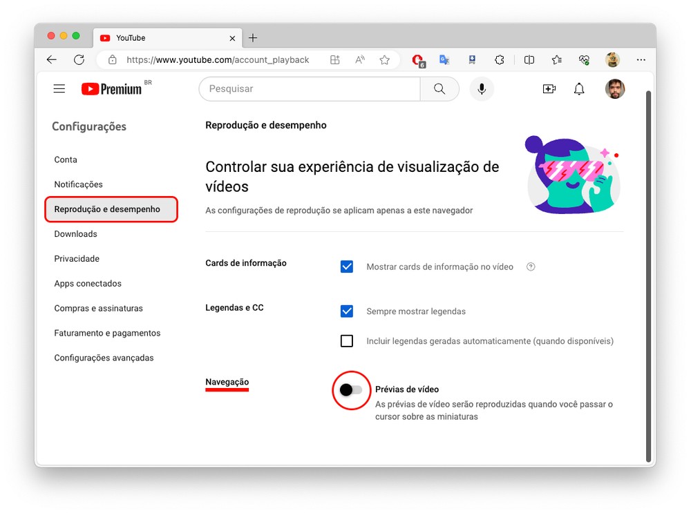
Task: Click the Cards de informação label
Action: (246, 263)
